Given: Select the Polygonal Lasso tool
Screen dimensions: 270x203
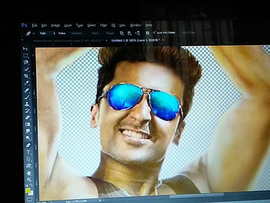Looking at the screenshot, I should 26,62.
